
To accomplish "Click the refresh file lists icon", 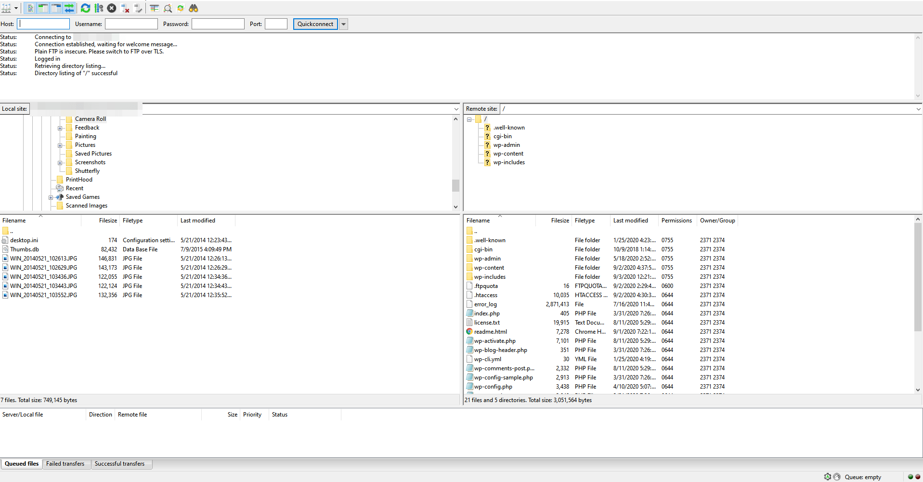I will point(85,8).
